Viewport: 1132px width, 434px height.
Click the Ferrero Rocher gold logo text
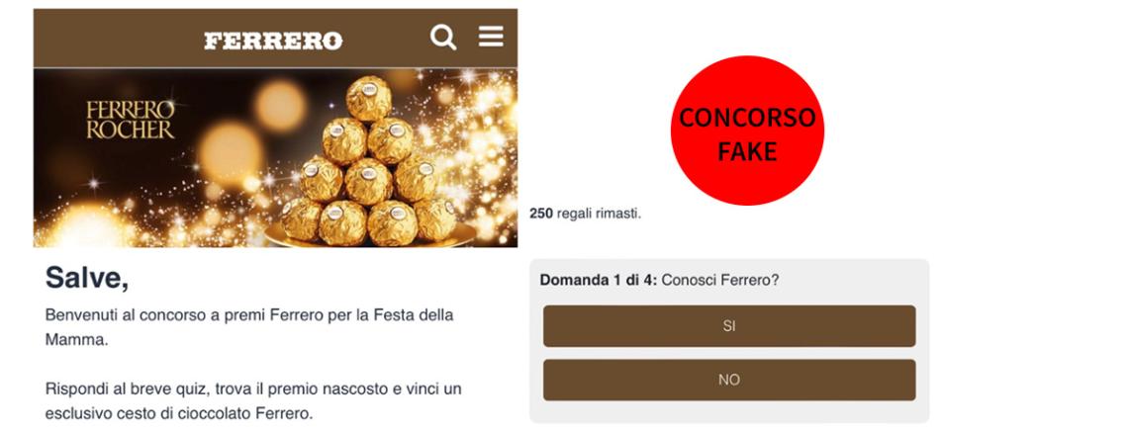click(131, 120)
